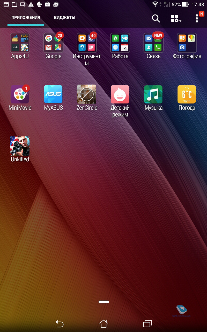Open the Связь communication folder
Screen dimensions: 207x332
click(x=153, y=43)
